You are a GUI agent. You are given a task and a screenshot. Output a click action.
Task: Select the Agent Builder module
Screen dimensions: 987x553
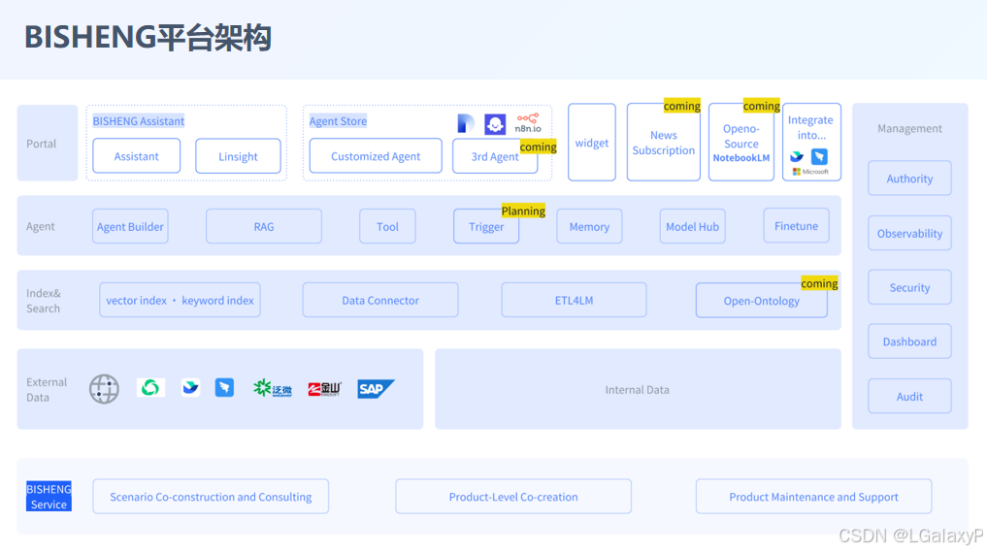[x=130, y=226]
